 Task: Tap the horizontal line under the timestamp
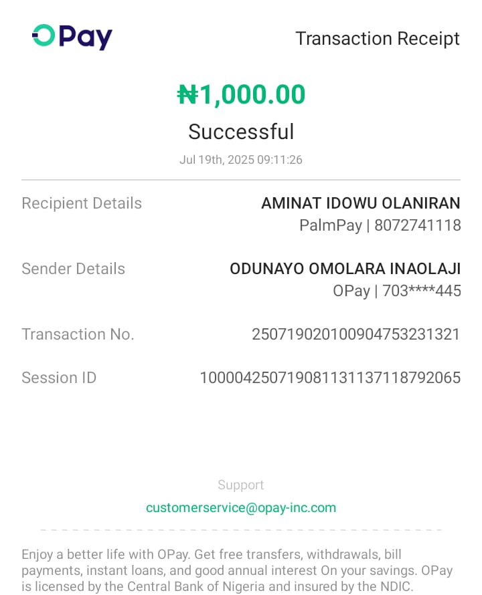click(x=241, y=180)
